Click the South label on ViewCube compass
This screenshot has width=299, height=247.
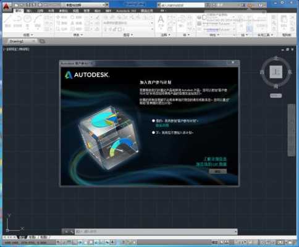276,86
